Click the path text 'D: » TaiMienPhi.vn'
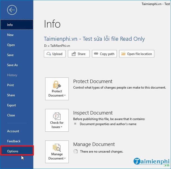 [57, 45]
